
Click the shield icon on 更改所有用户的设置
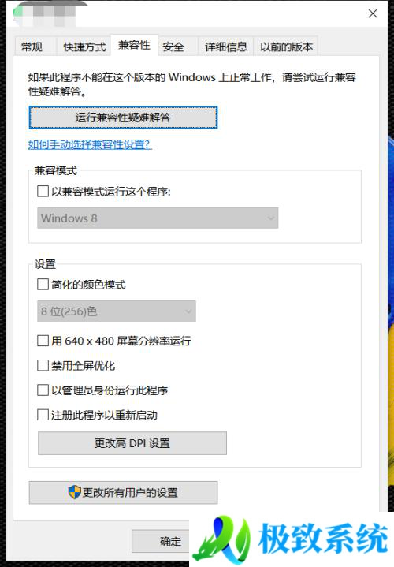[x=74, y=492]
